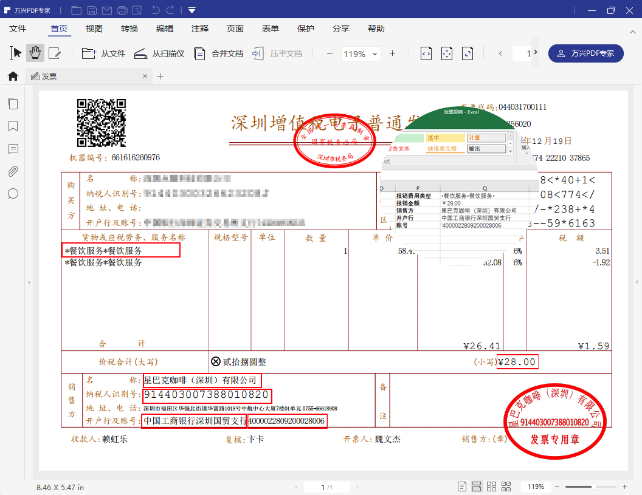Open the Attachments panel in left sidebar

pyautogui.click(x=13, y=171)
